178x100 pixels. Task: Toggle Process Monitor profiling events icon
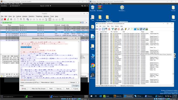click(x=147, y=29)
